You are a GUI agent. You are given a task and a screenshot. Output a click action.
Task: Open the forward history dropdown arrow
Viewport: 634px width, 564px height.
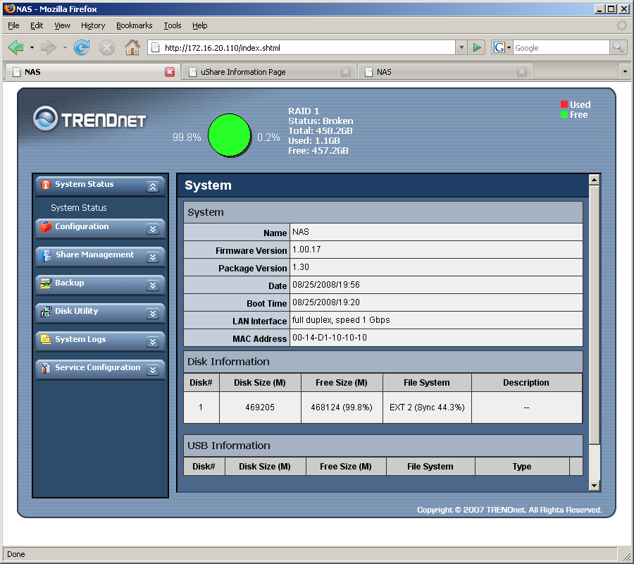click(65, 48)
